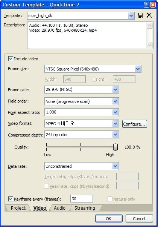Image resolution: width=158 pixels, height=227 pixels.
Task: Confirm with the OK button
Action: click(109, 218)
